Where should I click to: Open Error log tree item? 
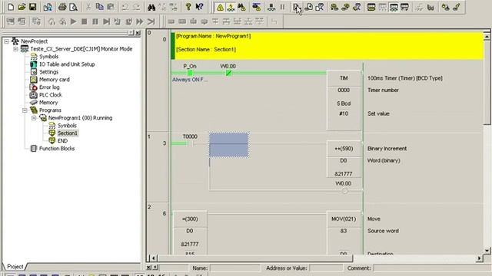49,87
